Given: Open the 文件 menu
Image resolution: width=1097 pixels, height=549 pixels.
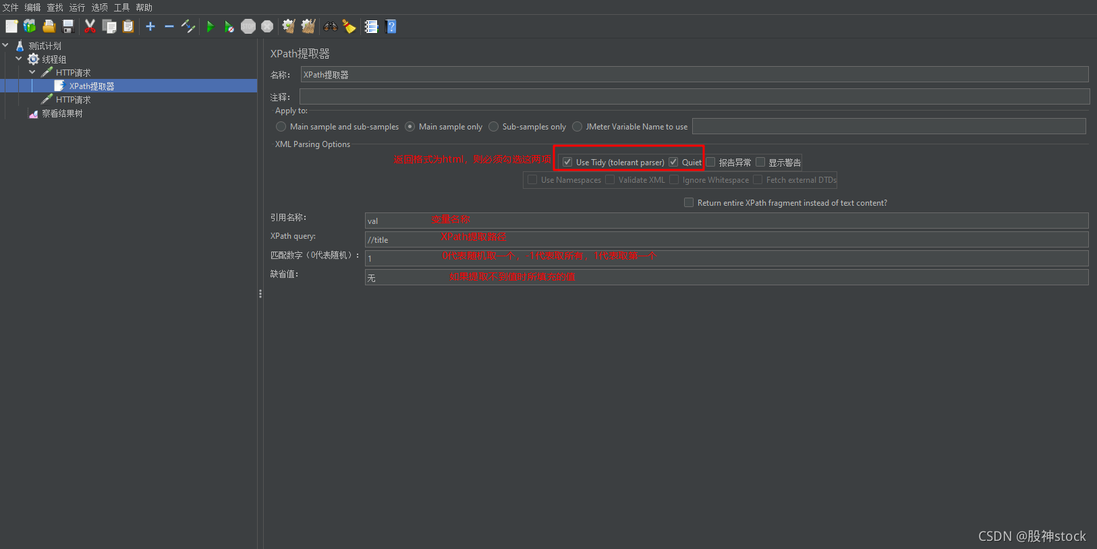Looking at the screenshot, I should (11, 7).
